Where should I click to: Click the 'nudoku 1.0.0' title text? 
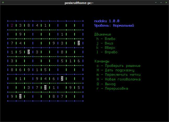[x=107, y=21]
